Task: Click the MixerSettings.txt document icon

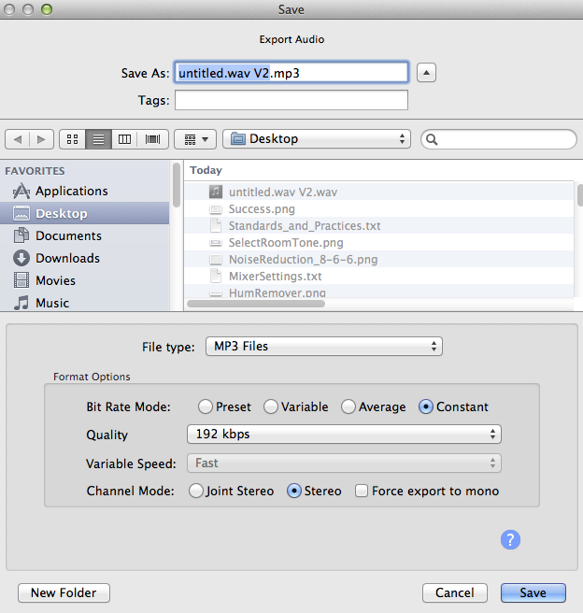Action: 216,276
